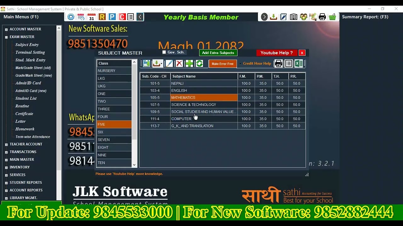Open dropdown arrow beside the import icon
This screenshot has height=226, width=403.
point(162,64)
